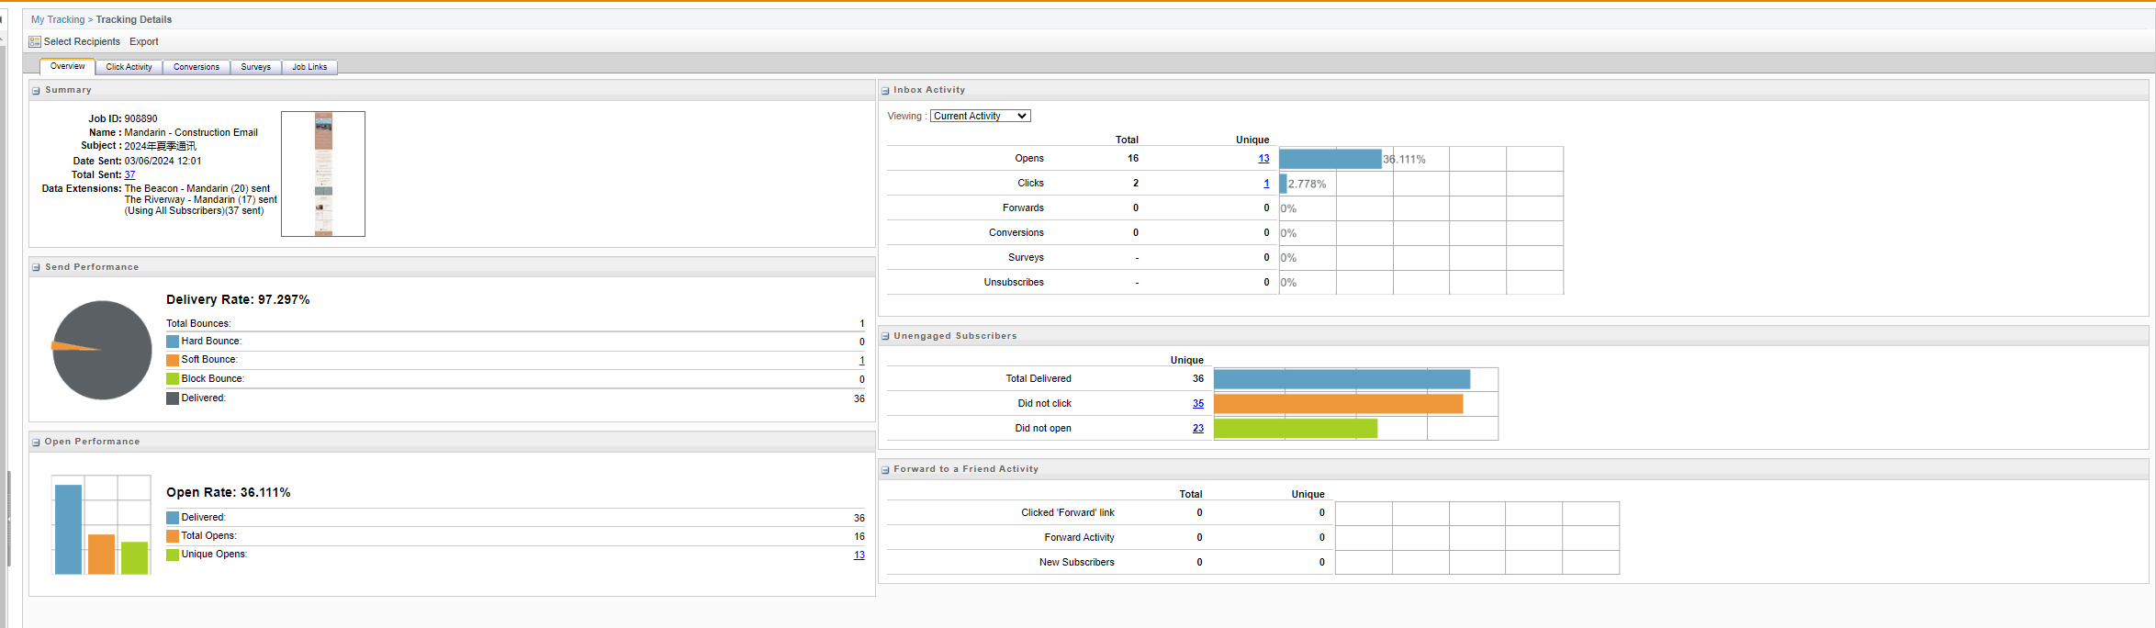Open the Job Links tab
The image size is (2156, 628).
click(x=309, y=67)
